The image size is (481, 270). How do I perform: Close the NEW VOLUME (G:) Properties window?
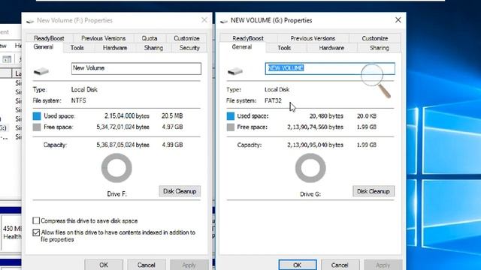[398, 20]
